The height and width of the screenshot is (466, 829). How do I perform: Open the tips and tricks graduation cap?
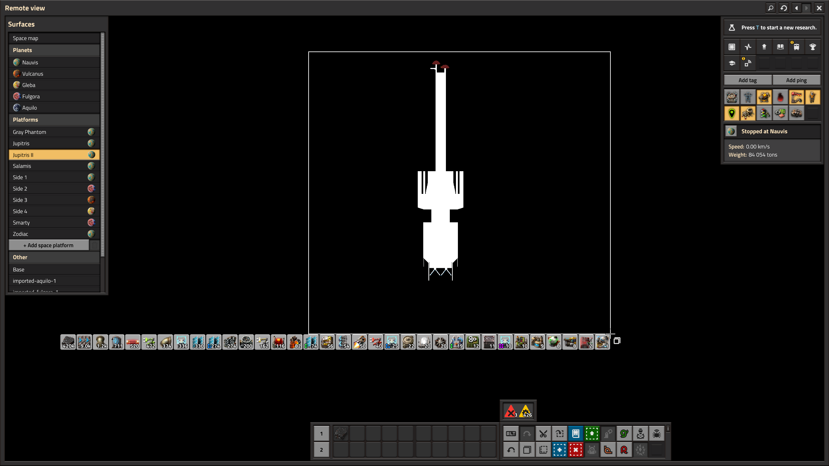[x=732, y=63]
